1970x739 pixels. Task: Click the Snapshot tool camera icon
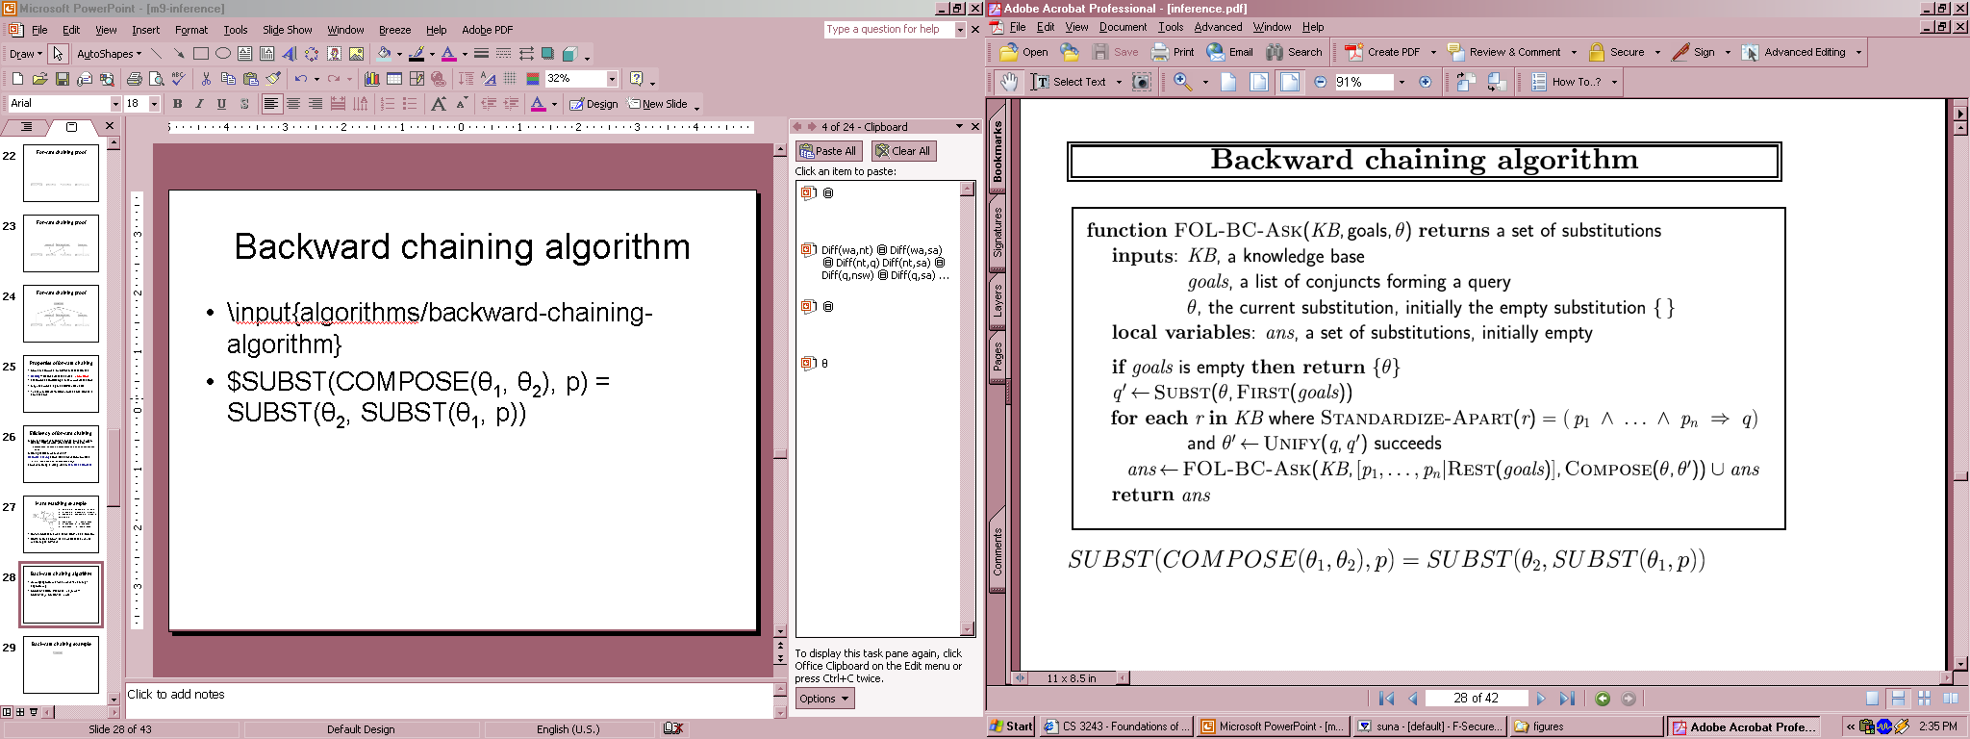tap(1141, 82)
